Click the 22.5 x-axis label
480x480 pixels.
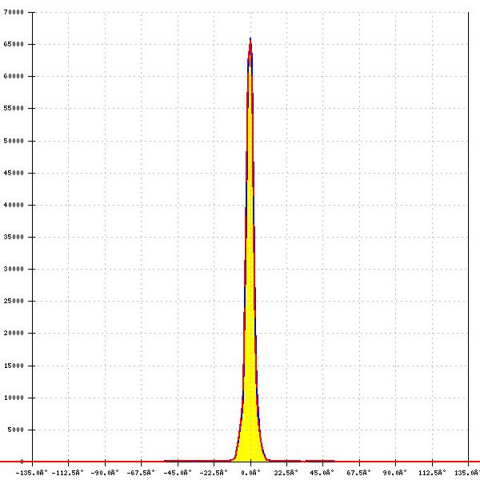(x=286, y=473)
